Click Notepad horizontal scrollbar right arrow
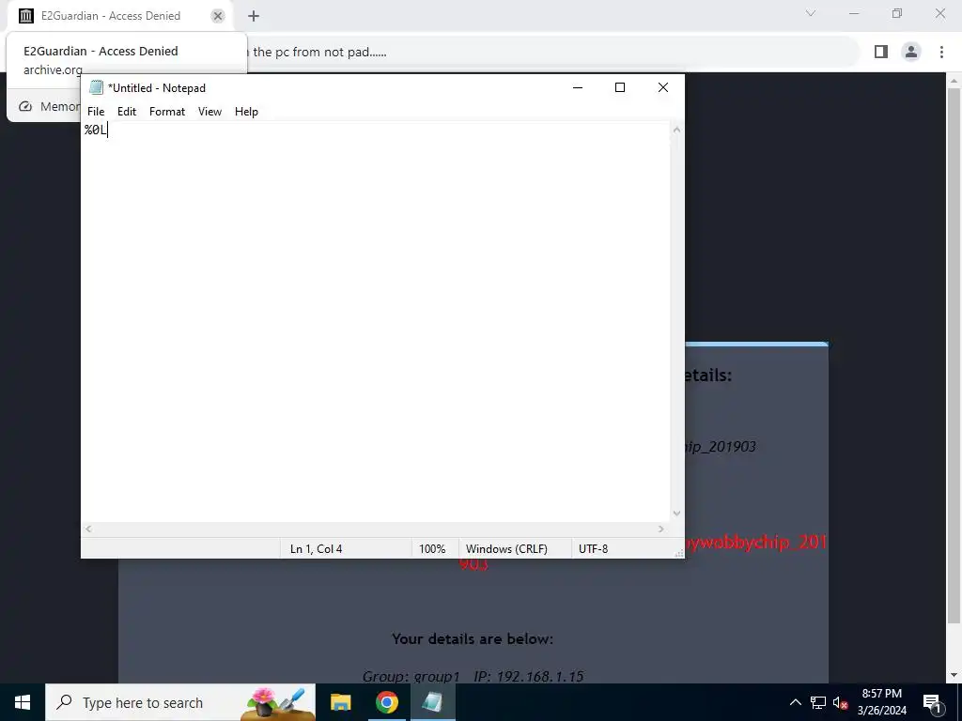Screen dimensions: 962x721 (661, 529)
